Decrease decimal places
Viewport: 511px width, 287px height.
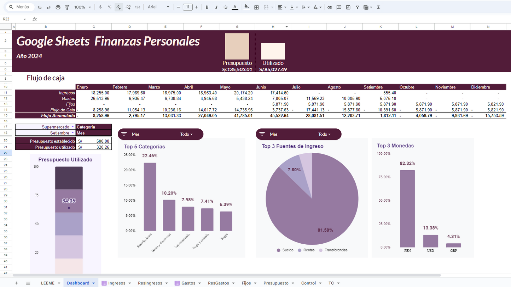coord(119,7)
